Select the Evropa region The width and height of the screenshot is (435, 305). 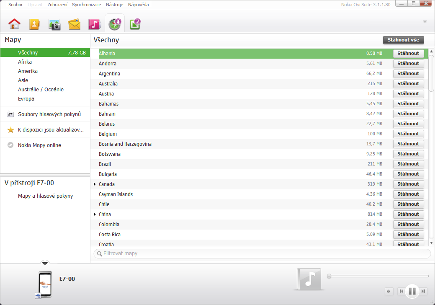45,98
